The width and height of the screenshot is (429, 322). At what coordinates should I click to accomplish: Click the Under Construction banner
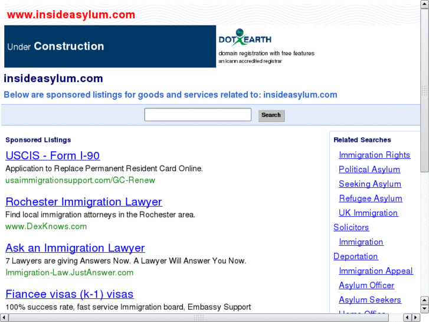pos(110,46)
